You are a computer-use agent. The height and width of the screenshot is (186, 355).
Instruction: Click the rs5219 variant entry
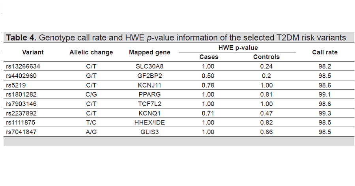click(x=15, y=85)
